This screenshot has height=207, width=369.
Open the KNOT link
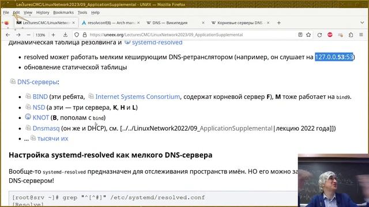pos(41,117)
